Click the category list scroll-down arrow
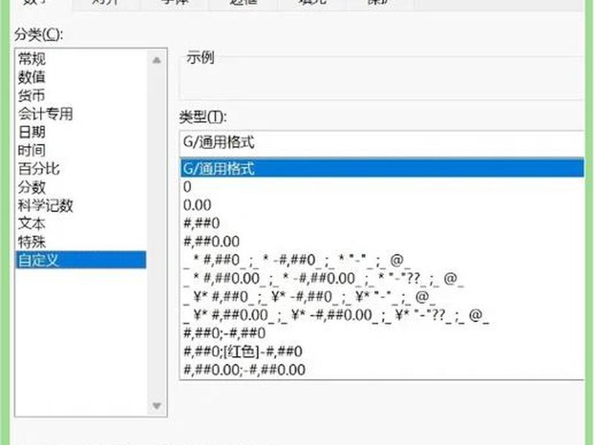Screen dimensions: 594x445 click(157, 406)
